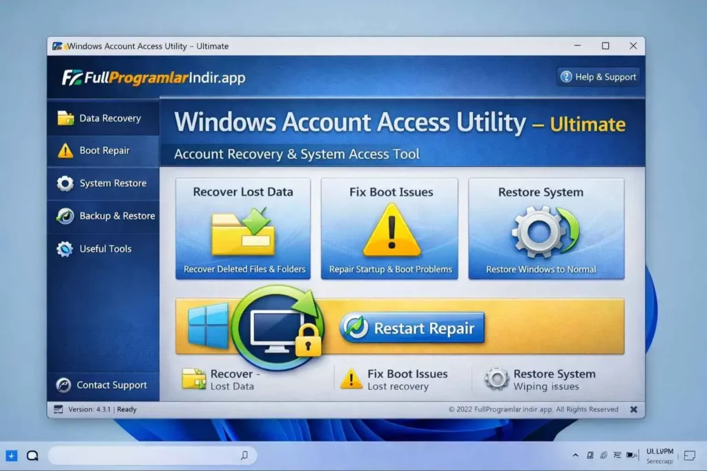Click the Recover Deleted Files & Folders banner
The image size is (707, 471).
[242, 269]
